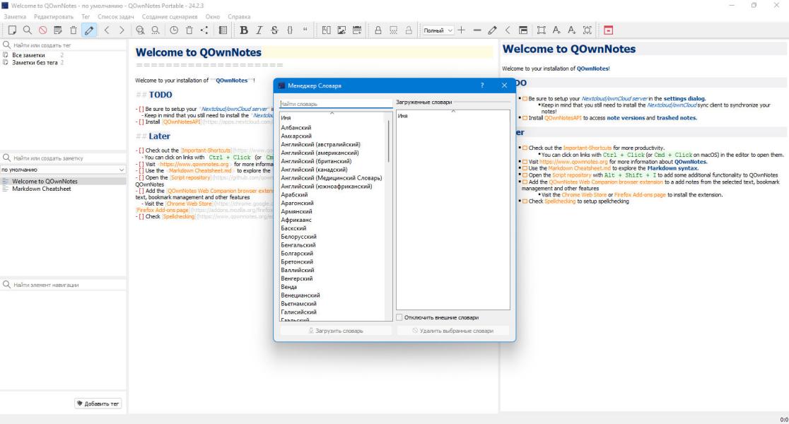
Task: Insert code block with braces icon
Action: click(290, 30)
